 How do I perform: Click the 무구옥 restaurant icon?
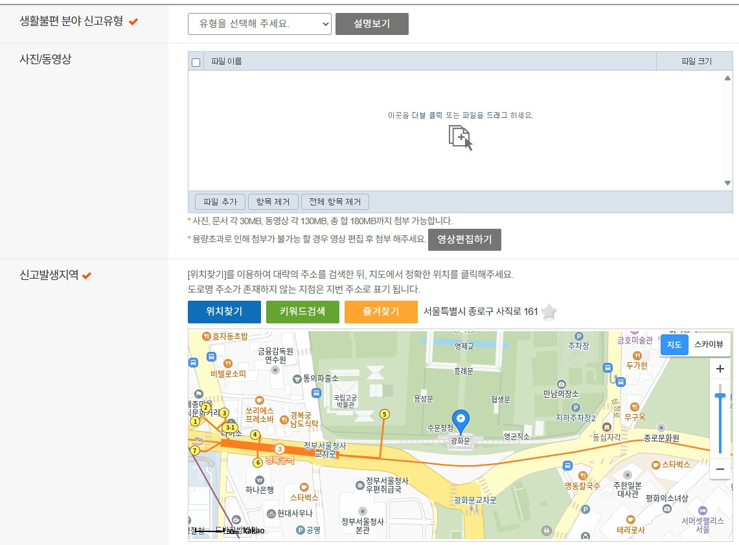pos(634,407)
